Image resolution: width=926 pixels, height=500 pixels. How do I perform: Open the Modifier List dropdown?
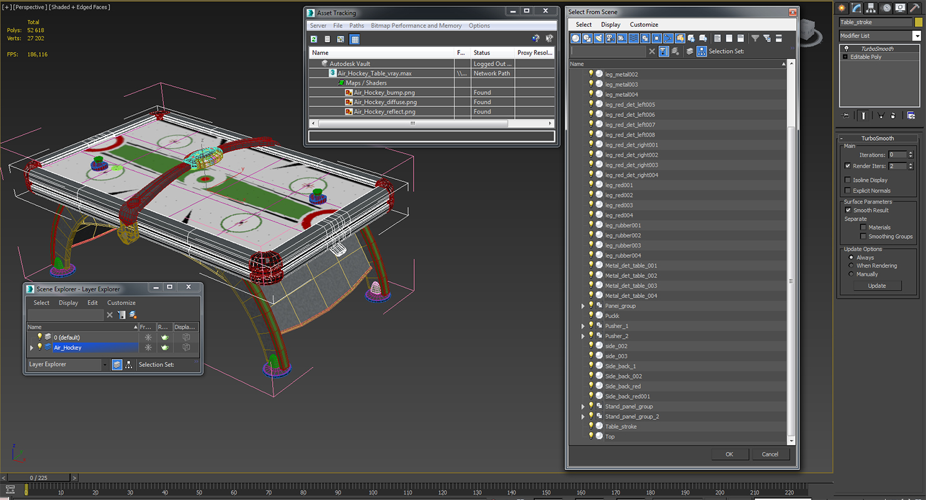click(880, 36)
